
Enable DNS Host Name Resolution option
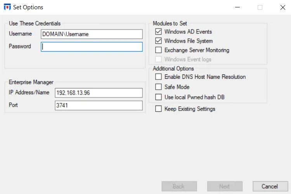point(158,77)
